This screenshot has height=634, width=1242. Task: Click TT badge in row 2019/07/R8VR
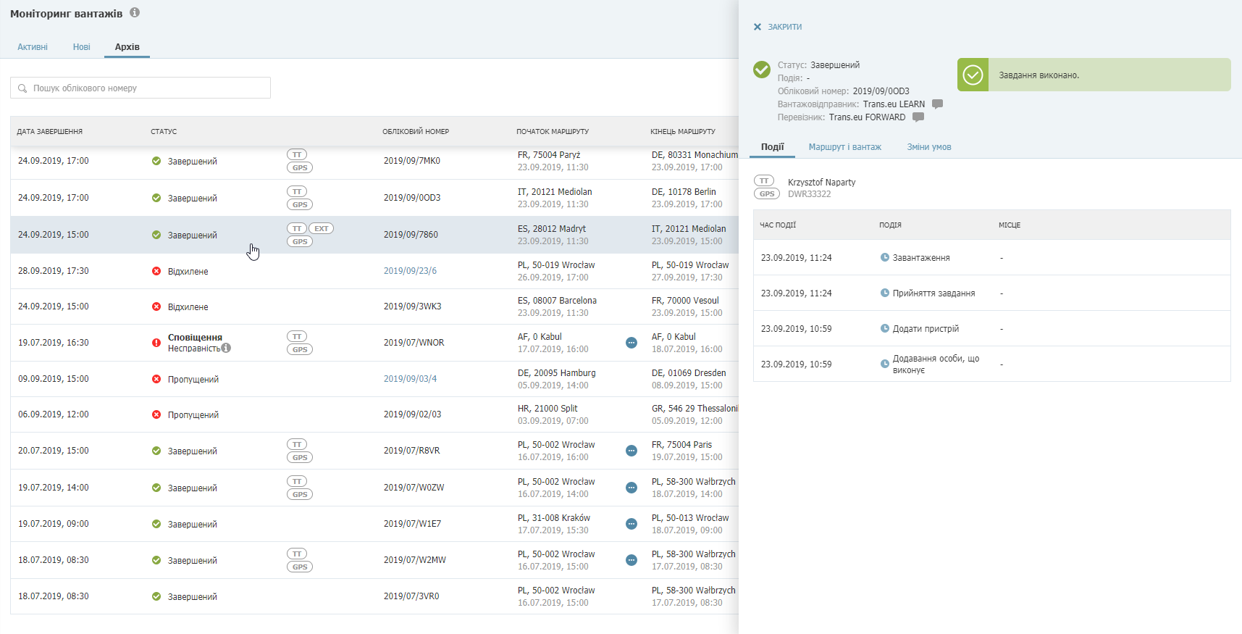pyautogui.click(x=297, y=444)
